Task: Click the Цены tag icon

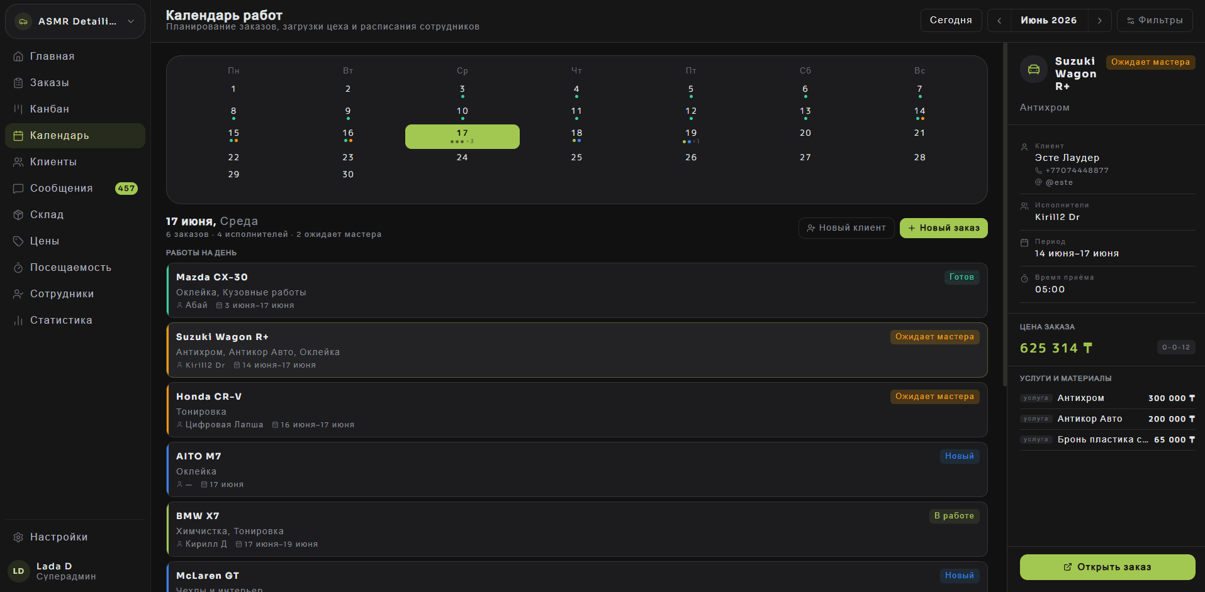Action: pyautogui.click(x=18, y=241)
